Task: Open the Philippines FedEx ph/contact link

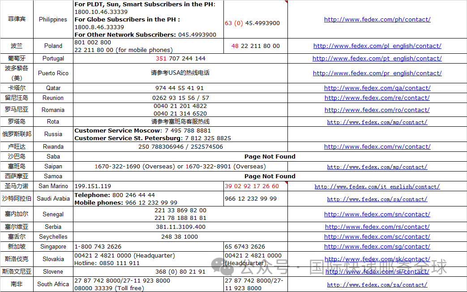Action: tap(377, 19)
